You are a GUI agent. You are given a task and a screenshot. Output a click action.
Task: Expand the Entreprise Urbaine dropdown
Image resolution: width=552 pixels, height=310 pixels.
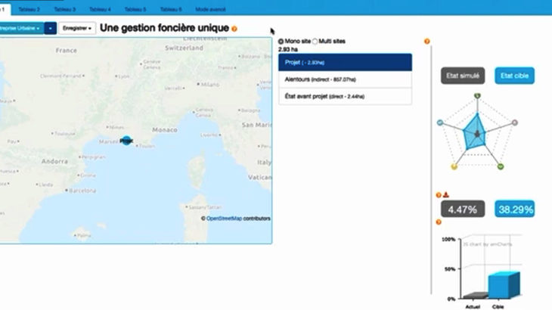point(22,28)
